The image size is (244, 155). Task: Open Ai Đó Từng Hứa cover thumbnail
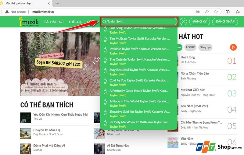tap(99, 149)
